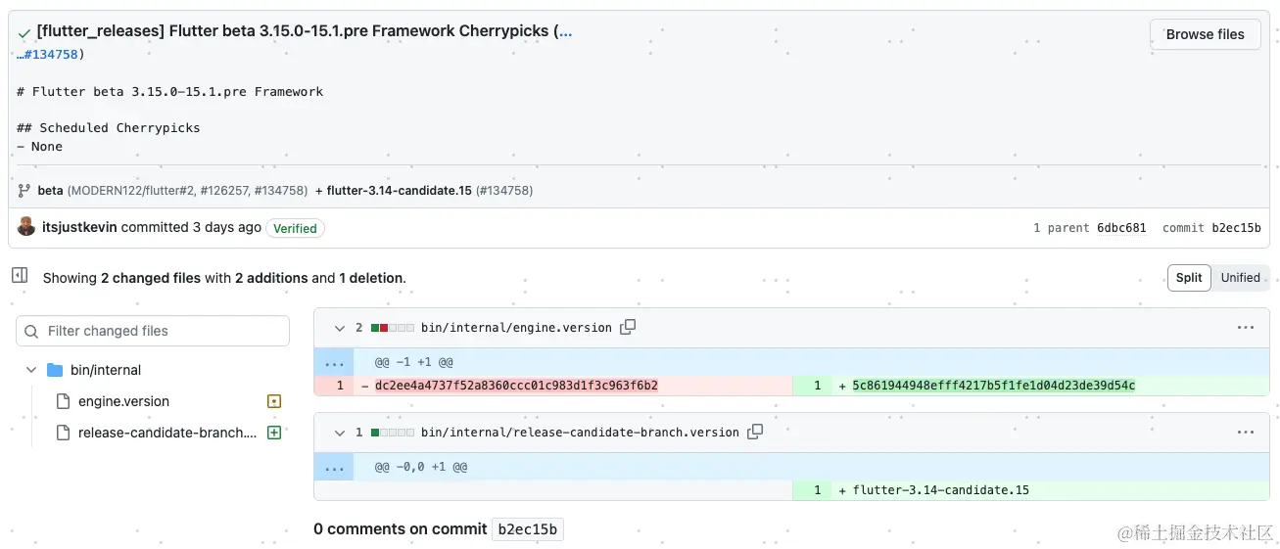Select release-candidate-branch file in the tree
The image size is (1280, 549).
[167, 433]
